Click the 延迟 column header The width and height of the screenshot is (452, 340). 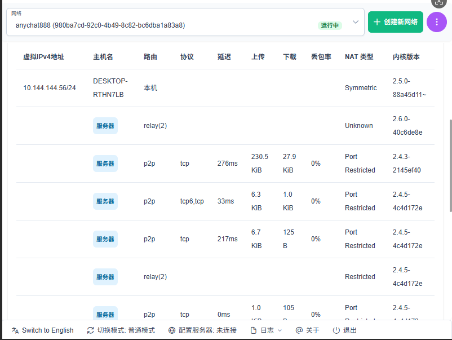[x=224, y=57]
